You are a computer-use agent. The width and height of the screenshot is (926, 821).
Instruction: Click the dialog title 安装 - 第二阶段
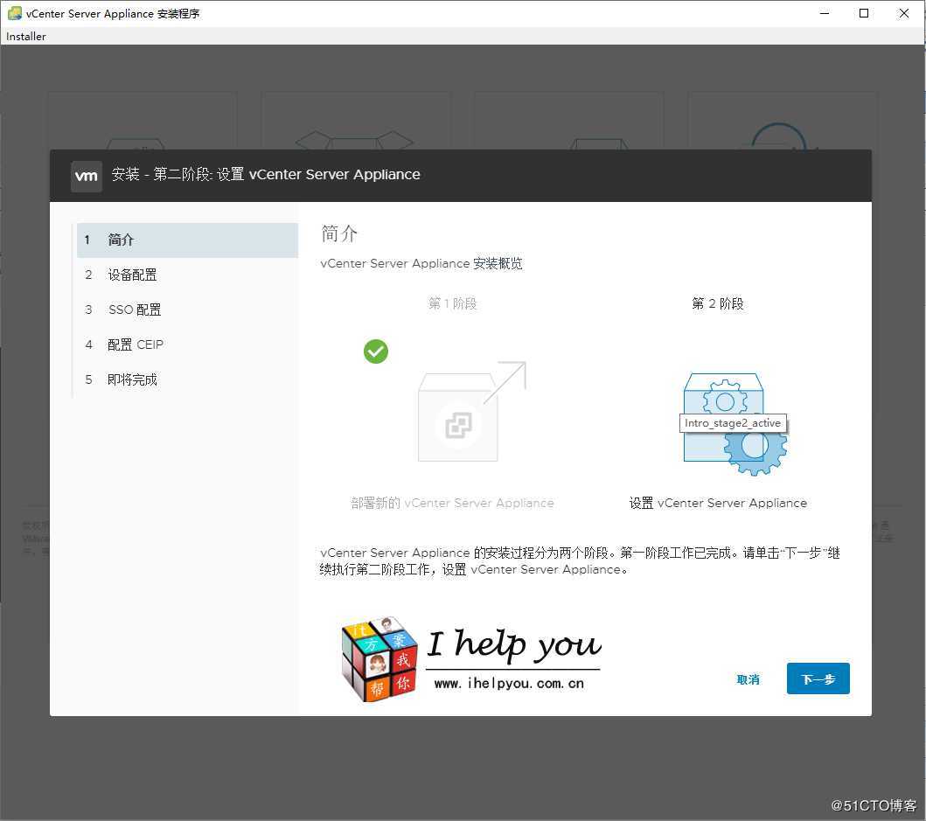click(266, 175)
